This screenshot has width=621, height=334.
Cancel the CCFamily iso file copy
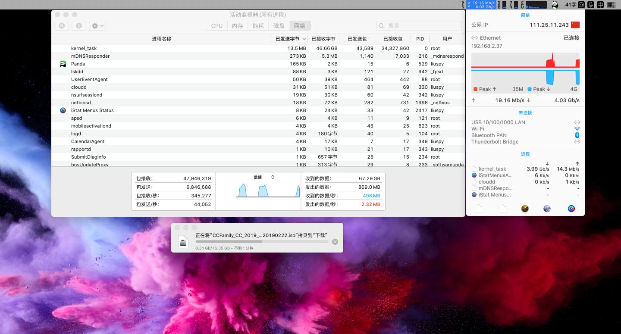click(335, 241)
